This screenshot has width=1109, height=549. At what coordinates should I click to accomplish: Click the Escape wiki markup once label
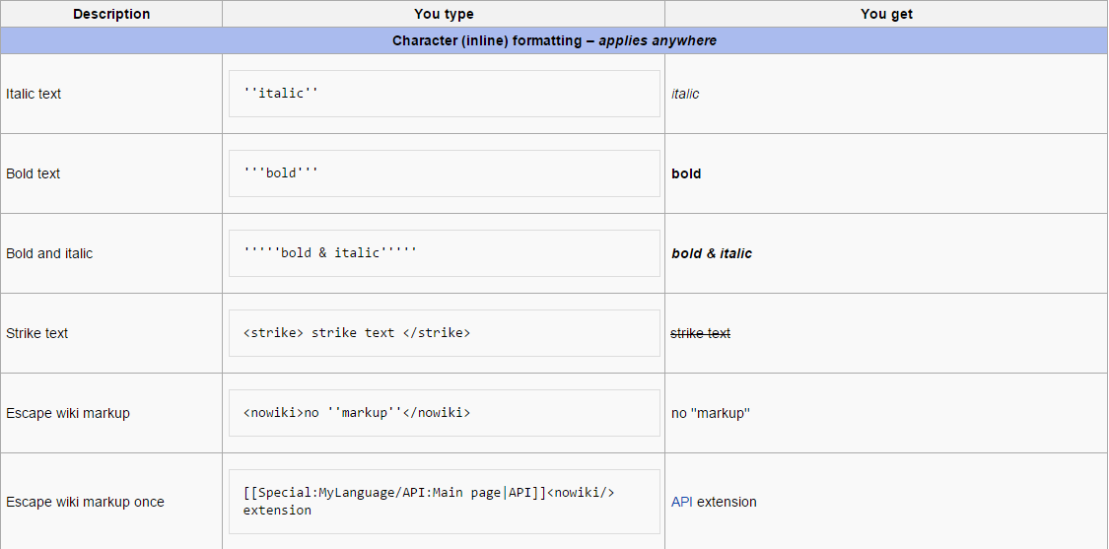click(x=85, y=502)
